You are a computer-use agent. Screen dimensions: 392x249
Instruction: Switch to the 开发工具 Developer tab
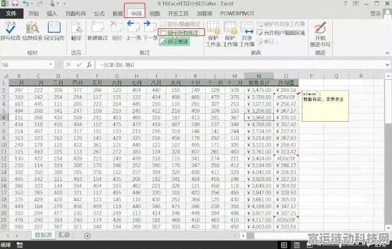point(178,14)
